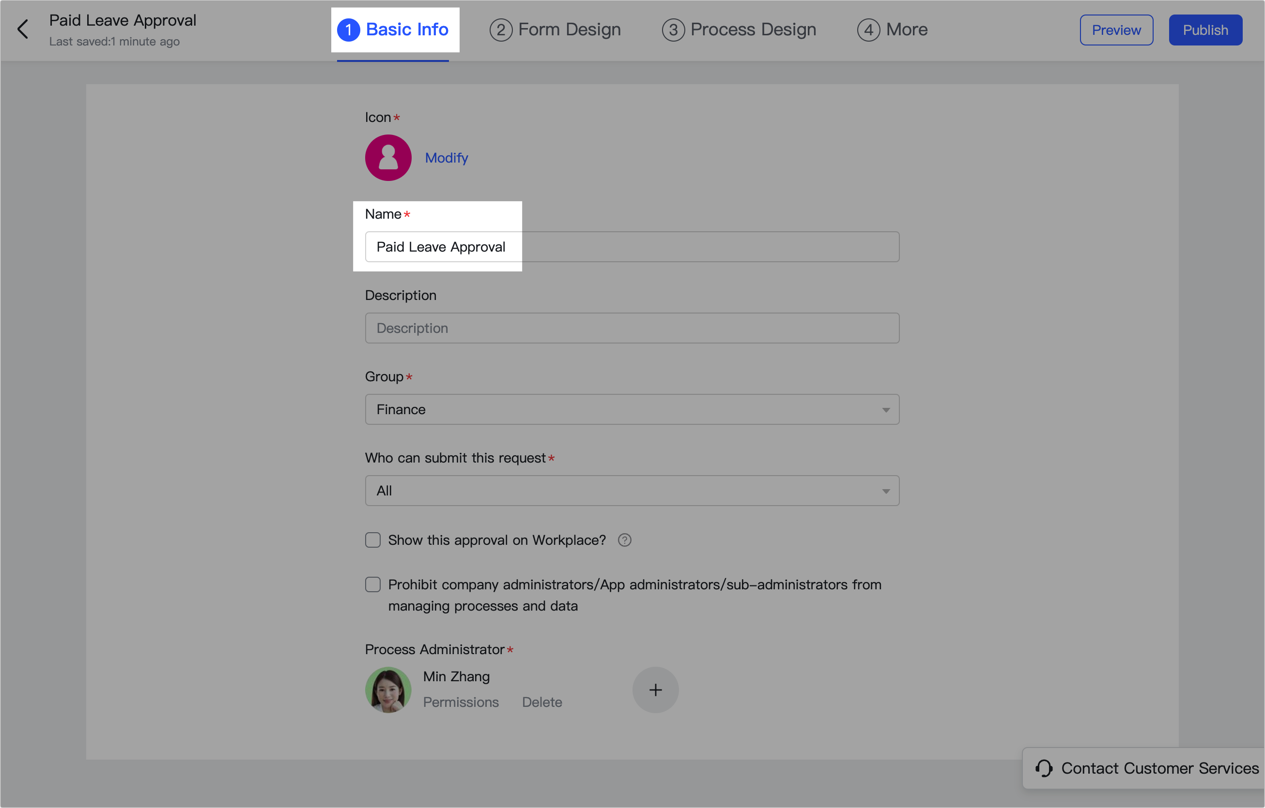
Task: Click the step 4 More circle icon
Action: tap(868, 30)
